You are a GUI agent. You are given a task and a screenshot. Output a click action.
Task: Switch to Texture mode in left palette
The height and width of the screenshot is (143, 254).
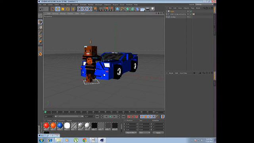(x=40, y=27)
